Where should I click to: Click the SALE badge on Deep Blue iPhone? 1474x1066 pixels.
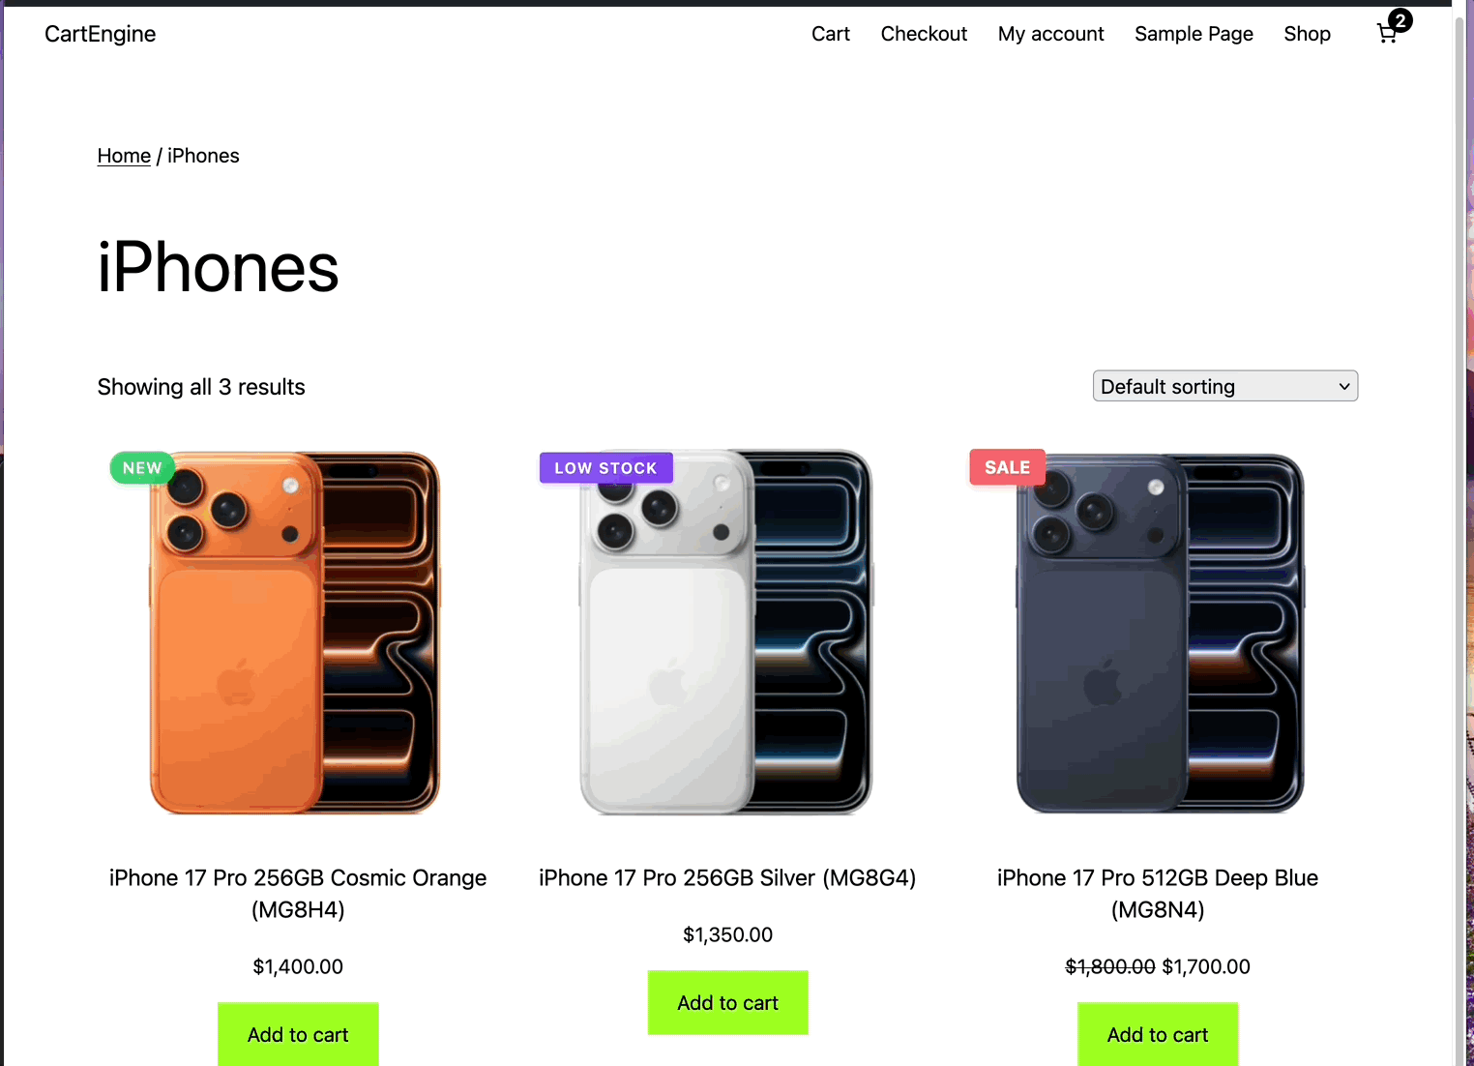[1007, 467]
